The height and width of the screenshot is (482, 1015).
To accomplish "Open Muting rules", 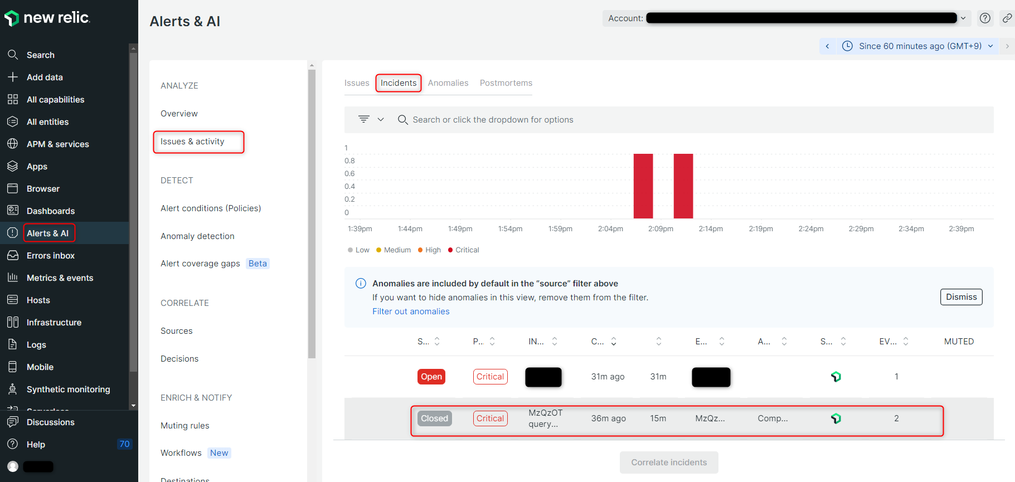I will [x=185, y=426].
